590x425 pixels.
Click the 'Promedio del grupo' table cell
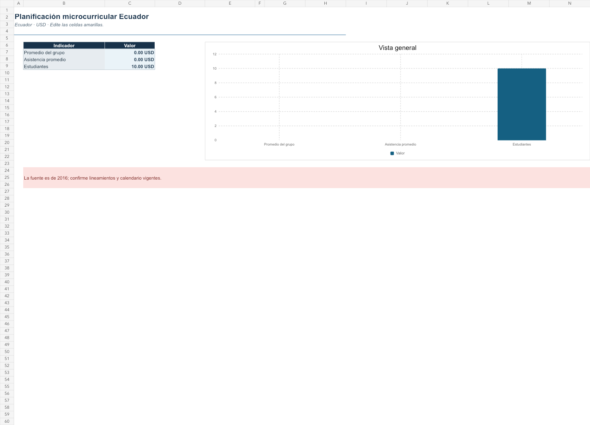tap(64, 53)
